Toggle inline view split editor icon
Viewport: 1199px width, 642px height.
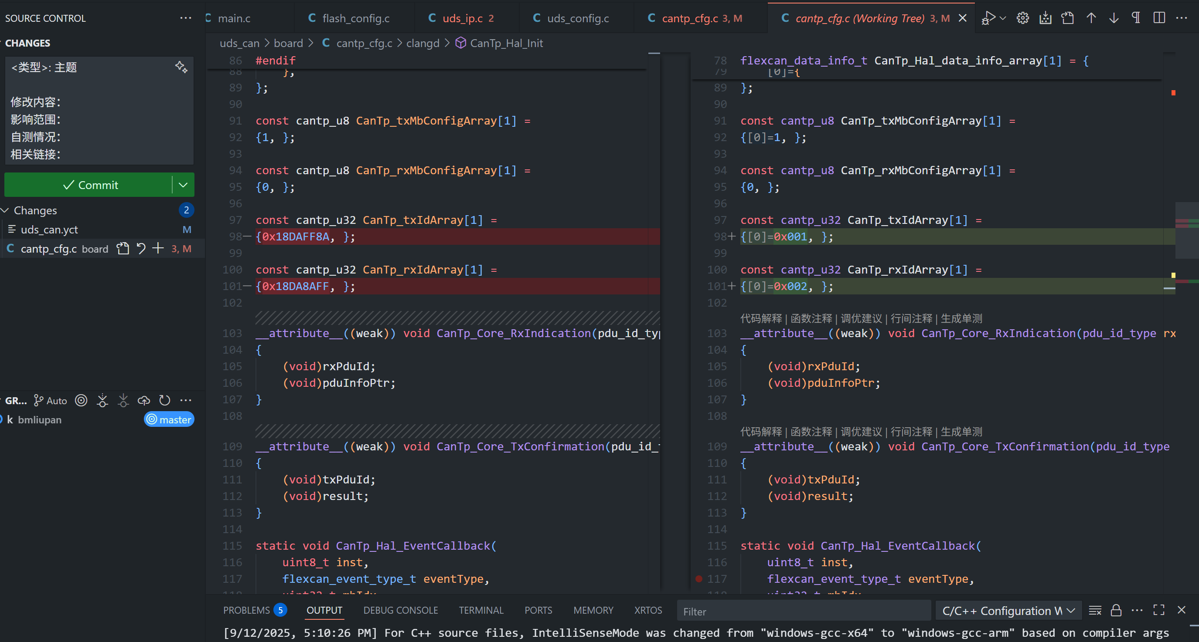tap(1159, 18)
